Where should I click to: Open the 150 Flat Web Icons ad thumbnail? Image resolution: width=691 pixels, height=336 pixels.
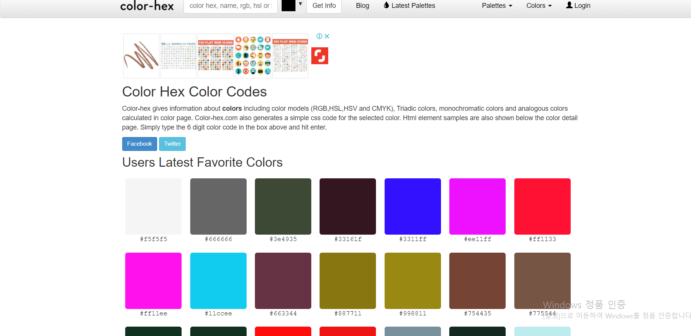tap(216, 56)
